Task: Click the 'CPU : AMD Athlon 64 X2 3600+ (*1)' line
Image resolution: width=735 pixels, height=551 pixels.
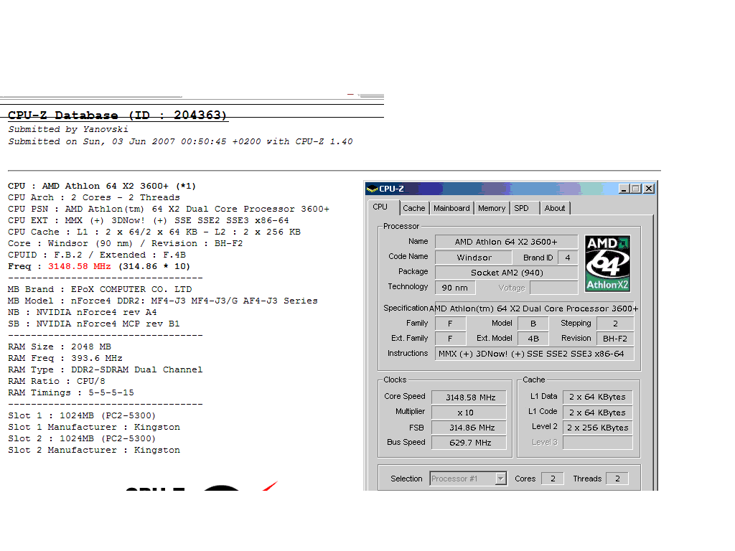Action: pos(102,186)
